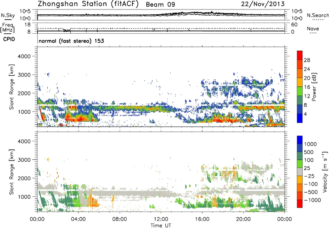Click the '4000' tick of the power panel
Screen dimensions: 329x228
click(x=24, y=56)
